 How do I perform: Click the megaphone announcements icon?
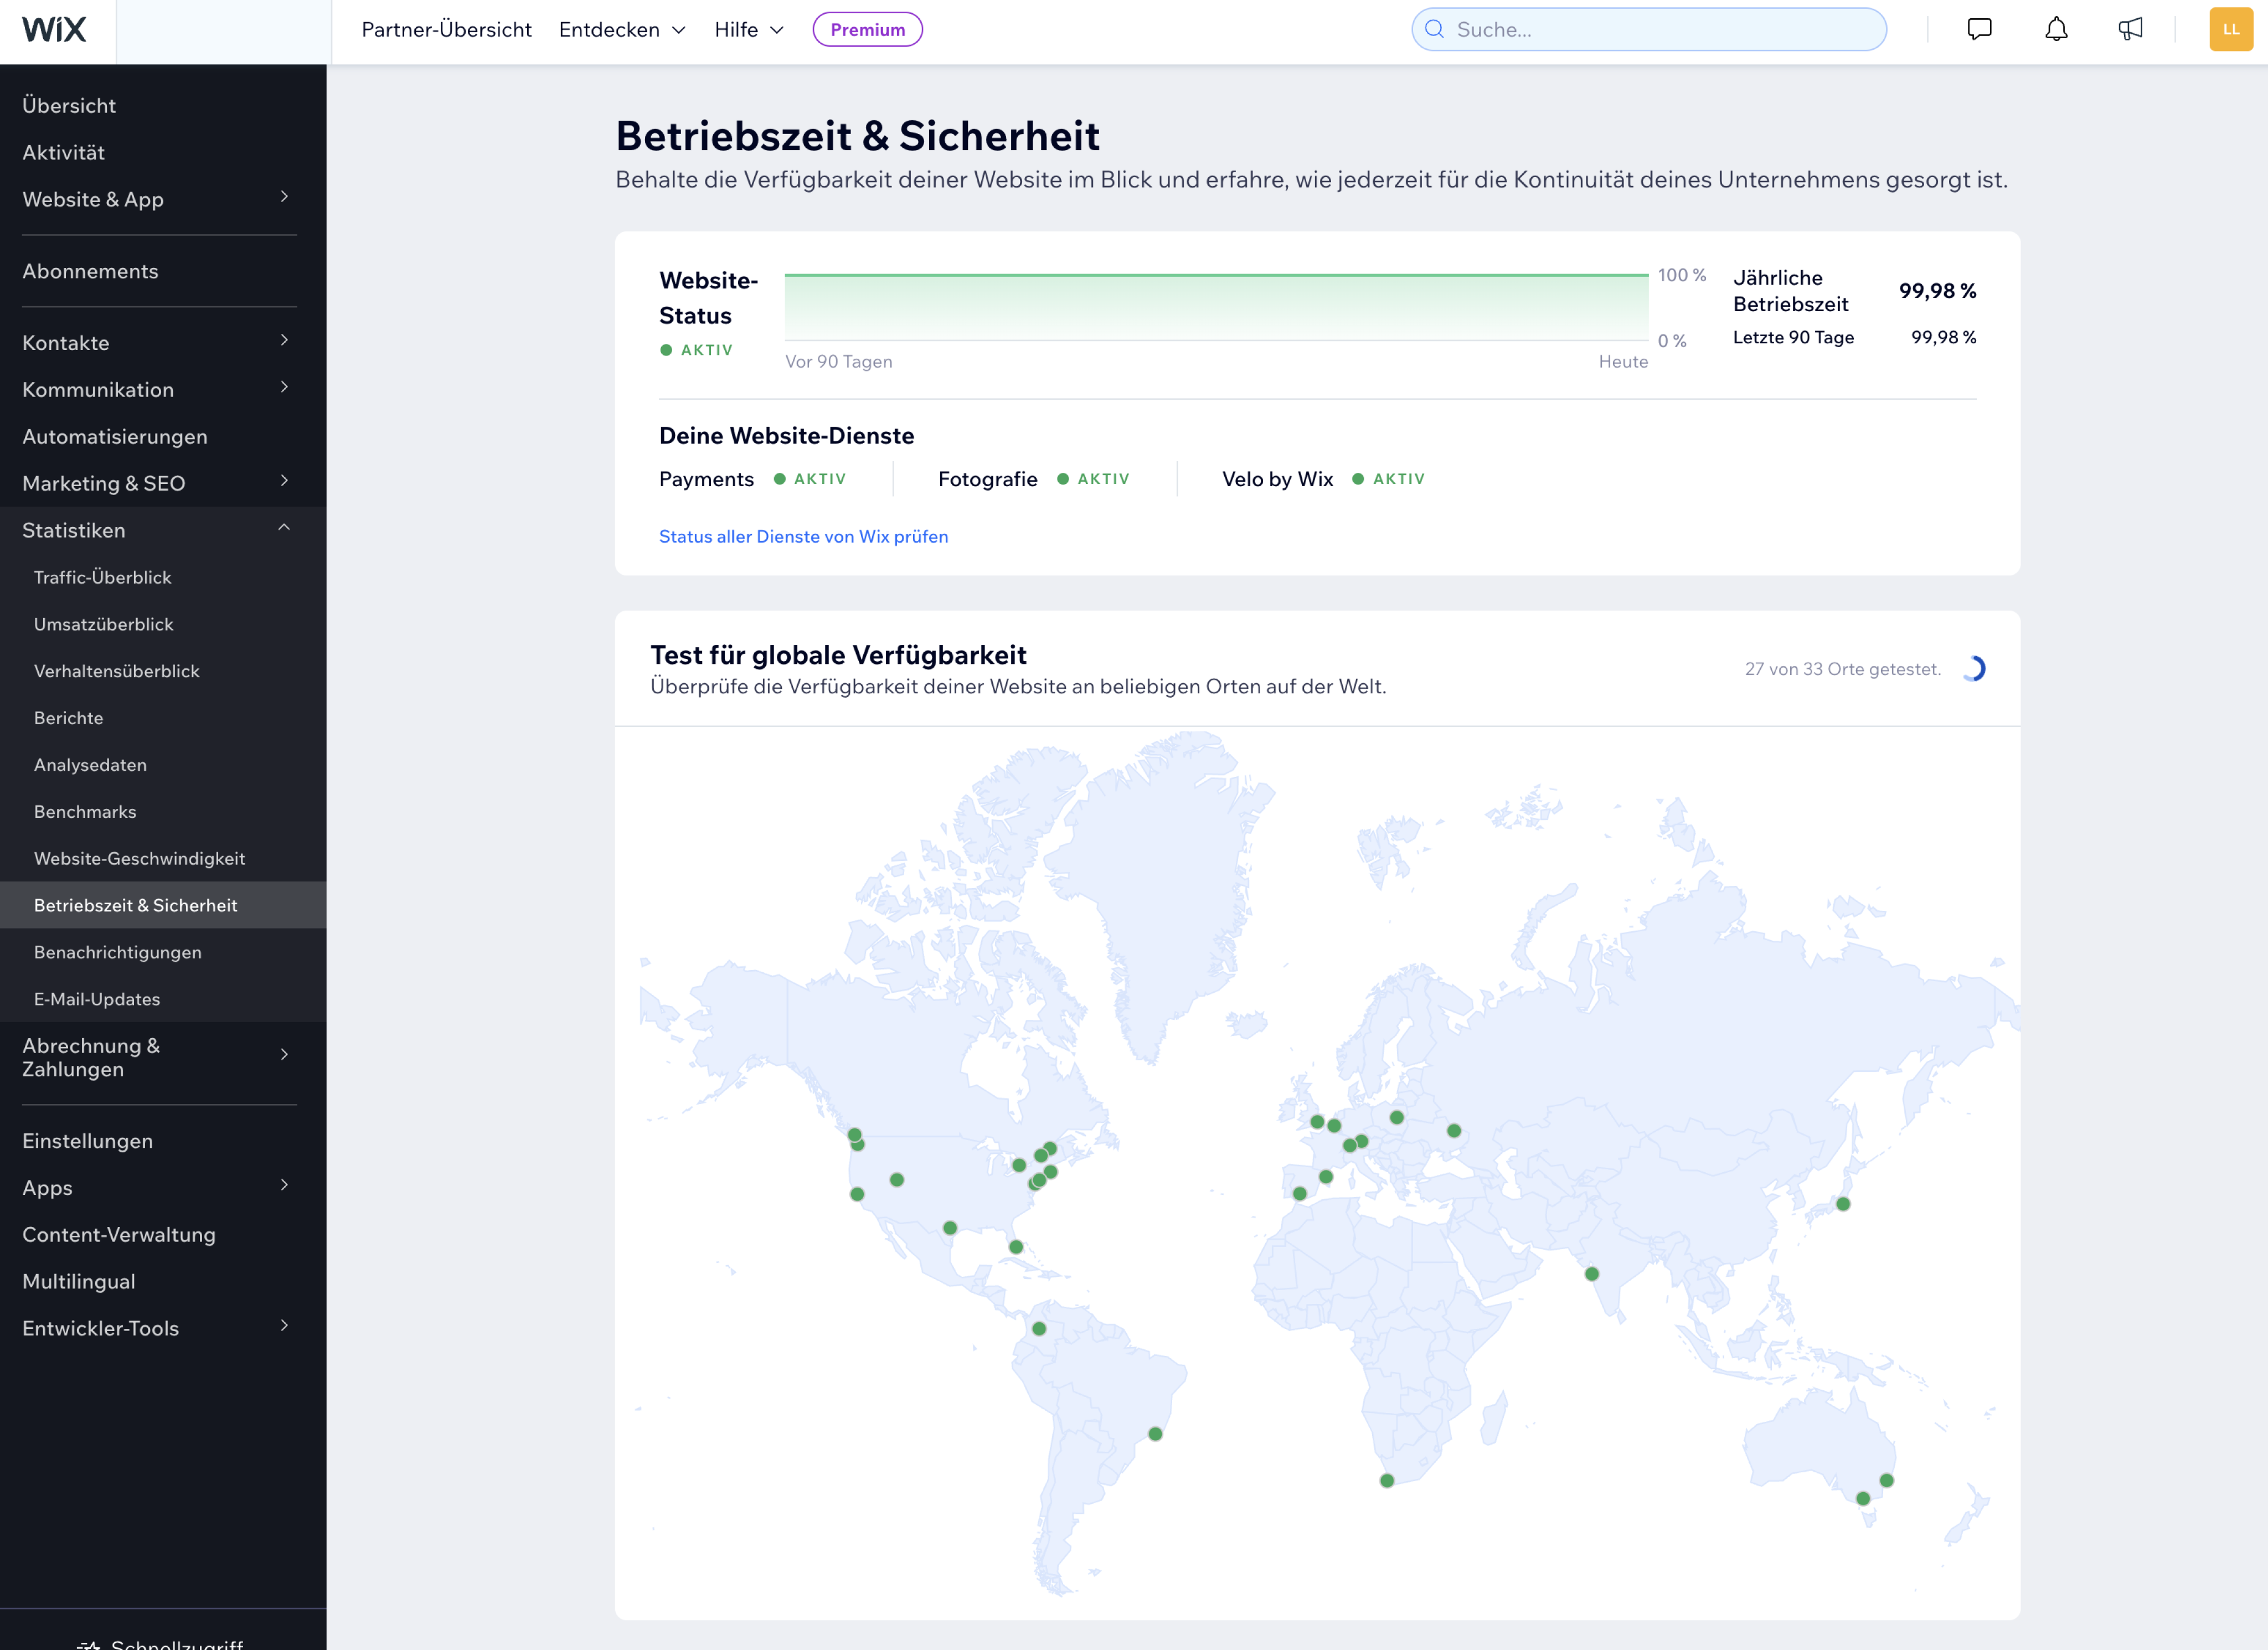pos(2130,30)
